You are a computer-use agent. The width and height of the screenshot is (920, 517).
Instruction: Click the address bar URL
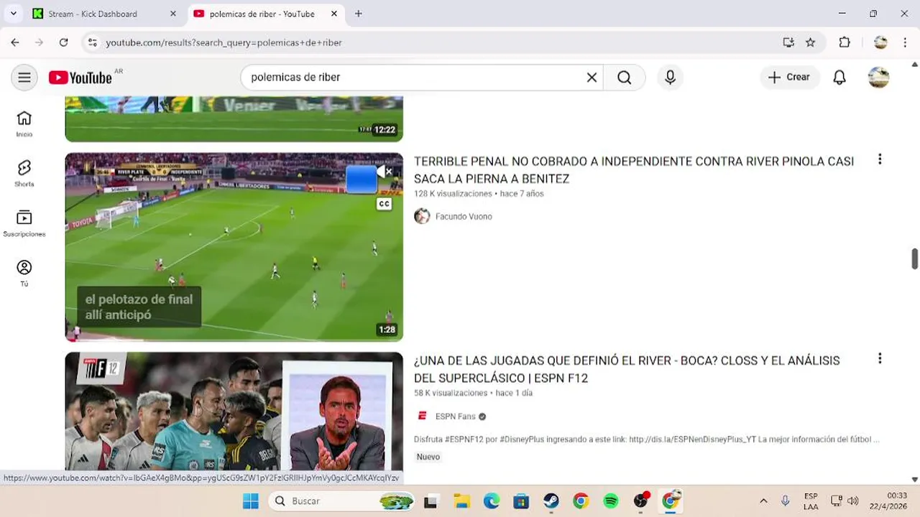click(224, 43)
